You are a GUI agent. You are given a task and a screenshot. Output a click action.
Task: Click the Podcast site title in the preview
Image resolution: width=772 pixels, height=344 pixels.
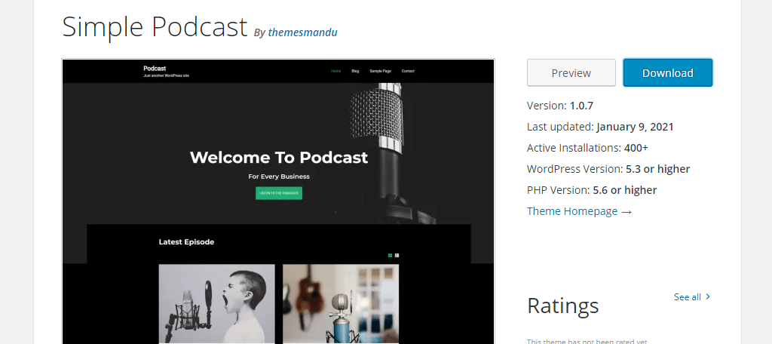155,69
